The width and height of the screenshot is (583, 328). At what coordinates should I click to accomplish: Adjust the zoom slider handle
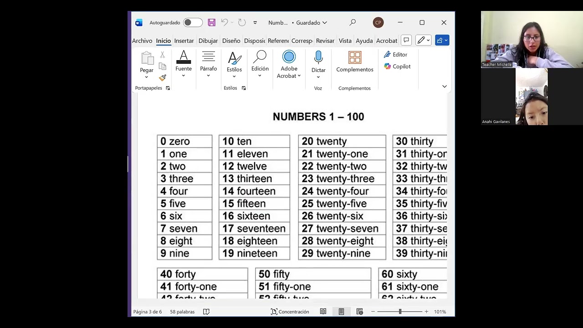[400, 312]
